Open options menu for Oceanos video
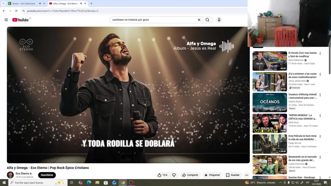Screen dimensions: 331x186 click(x=320, y=95)
